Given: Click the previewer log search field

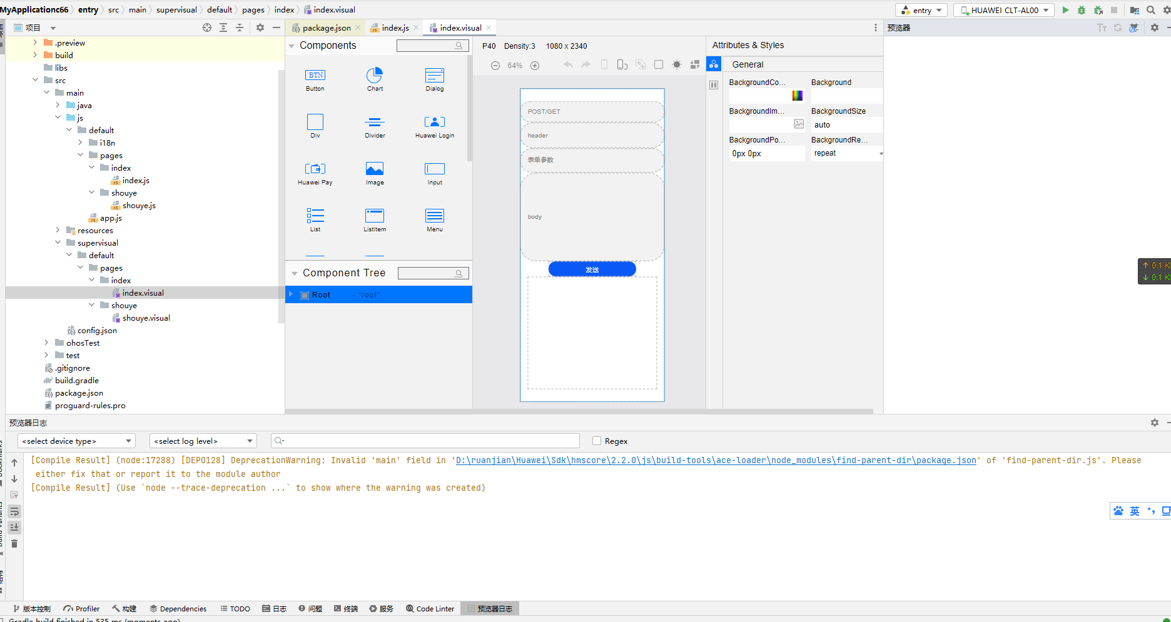Looking at the screenshot, I should 425,441.
